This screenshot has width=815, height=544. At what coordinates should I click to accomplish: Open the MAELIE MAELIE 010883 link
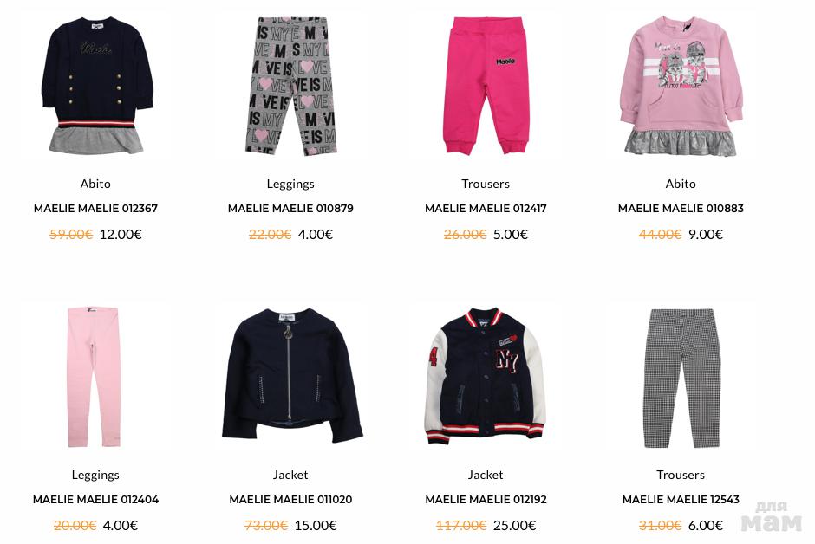[681, 208]
